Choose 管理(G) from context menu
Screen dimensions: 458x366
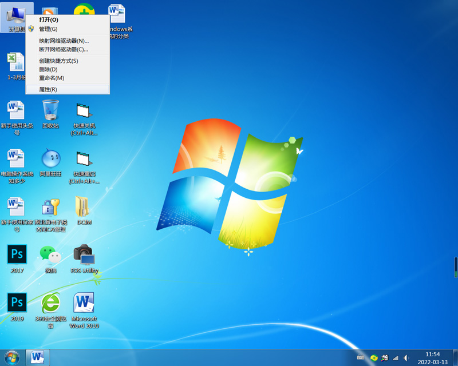click(x=68, y=29)
